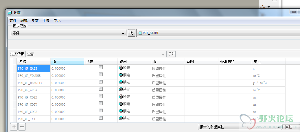
Task: Click 质量属性 source cell in PRO_MP_MASS row
Action: (x=168, y=68)
